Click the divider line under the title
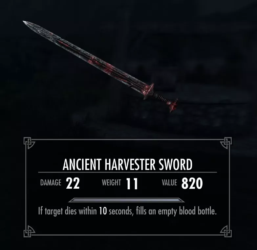The image size is (257, 250). tap(128, 172)
